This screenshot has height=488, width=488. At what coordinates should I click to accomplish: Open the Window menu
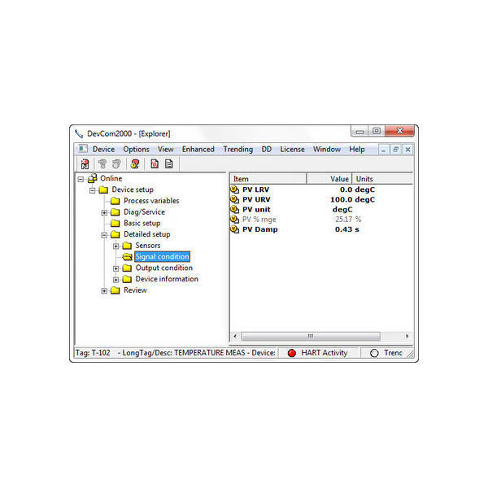click(327, 150)
